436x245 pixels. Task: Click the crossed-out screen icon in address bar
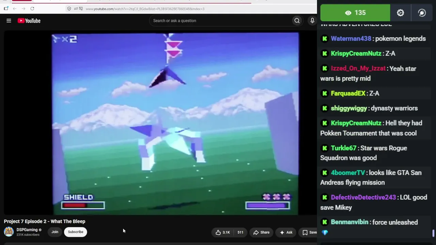(x=81, y=9)
